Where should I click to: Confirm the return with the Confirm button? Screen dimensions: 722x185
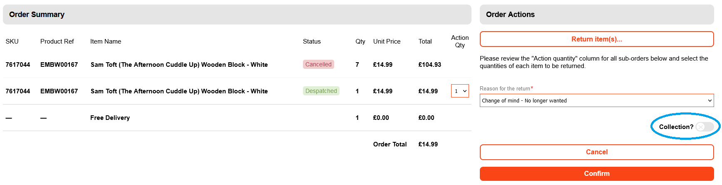tap(596, 174)
